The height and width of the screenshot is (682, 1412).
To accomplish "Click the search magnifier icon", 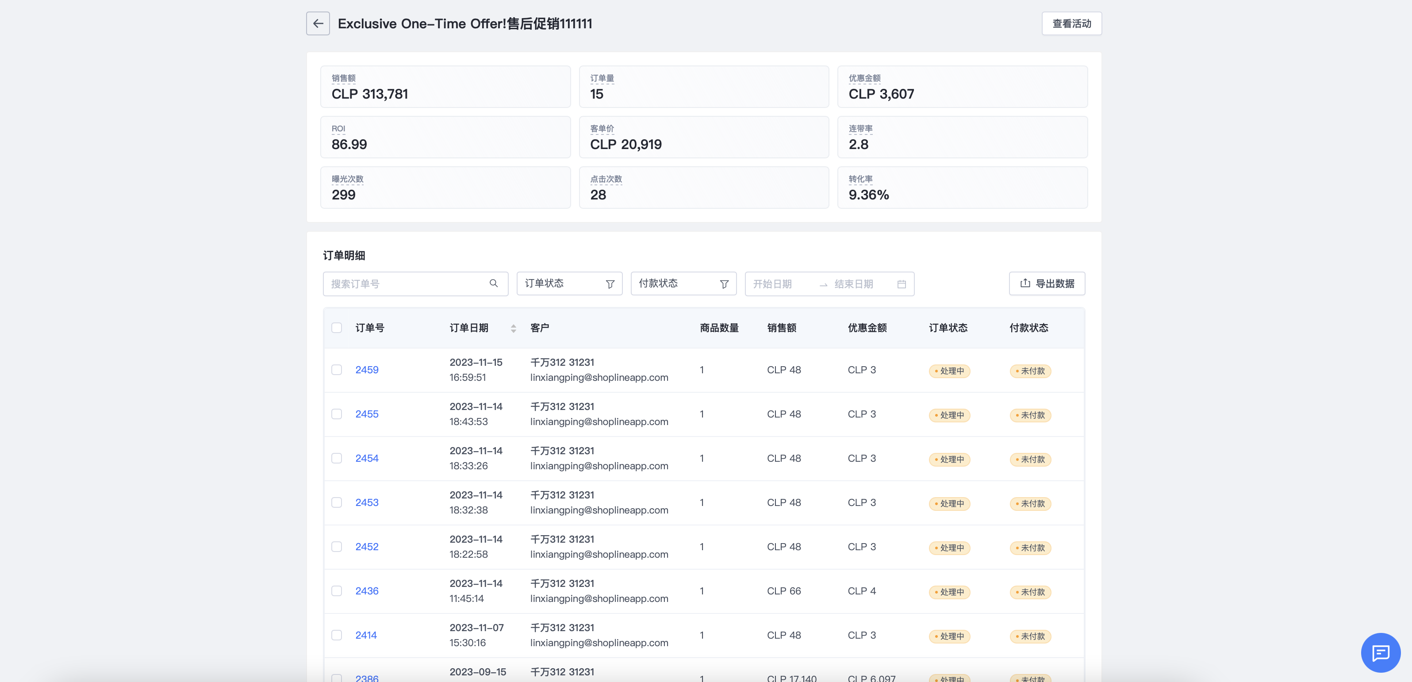I will pos(493,284).
